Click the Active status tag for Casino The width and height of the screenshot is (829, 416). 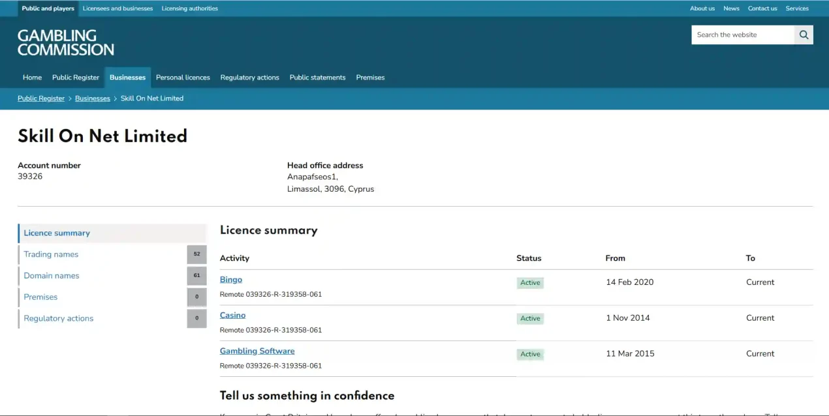(530, 319)
